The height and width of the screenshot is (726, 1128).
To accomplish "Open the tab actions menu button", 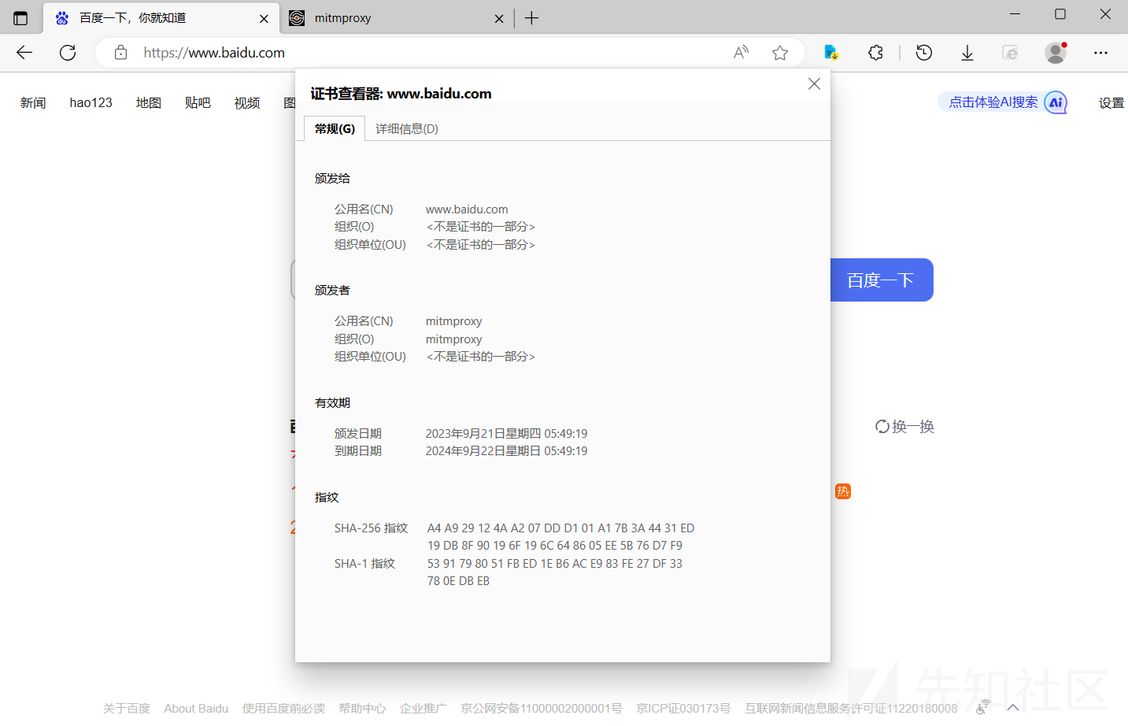I will [x=20, y=18].
